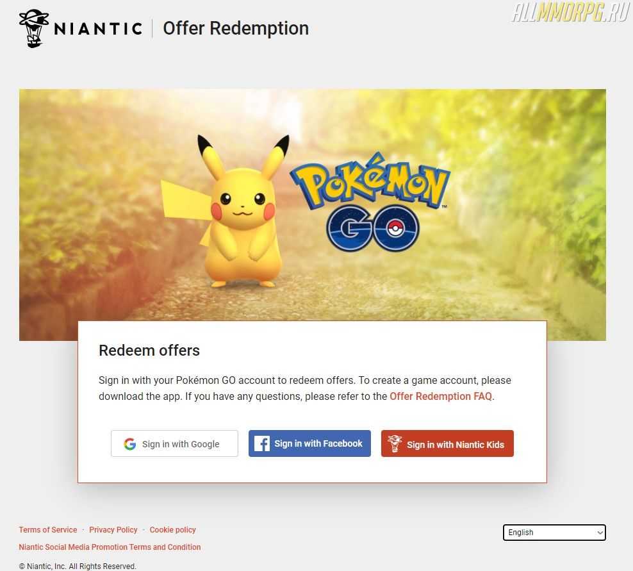Sign in with Facebook
Screen dimensions: 633x571
click(x=309, y=443)
